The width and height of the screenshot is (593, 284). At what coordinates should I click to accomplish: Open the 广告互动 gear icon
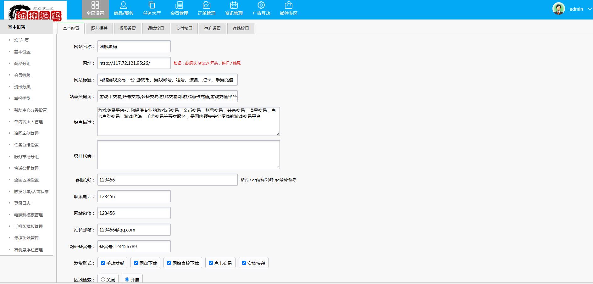(x=261, y=5)
